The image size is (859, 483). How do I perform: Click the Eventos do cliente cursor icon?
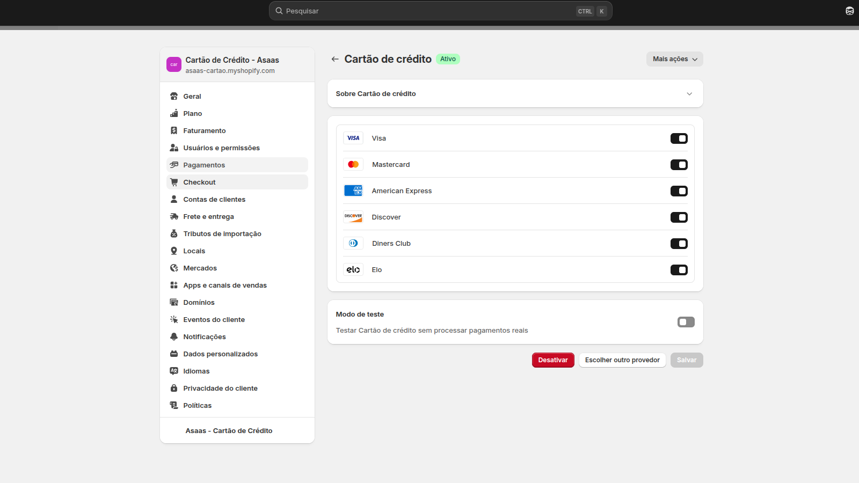[x=174, y=319]
